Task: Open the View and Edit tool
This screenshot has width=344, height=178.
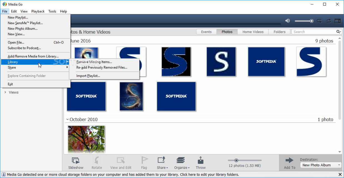Action: click(121, 163)
